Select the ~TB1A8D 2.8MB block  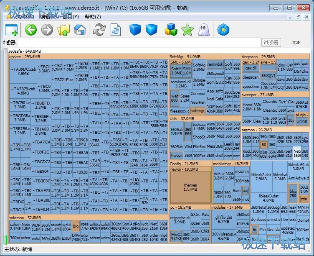[41, 131]
